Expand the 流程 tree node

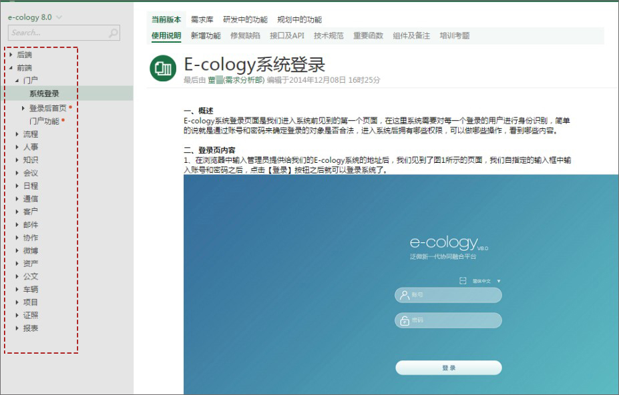[17, 134]
